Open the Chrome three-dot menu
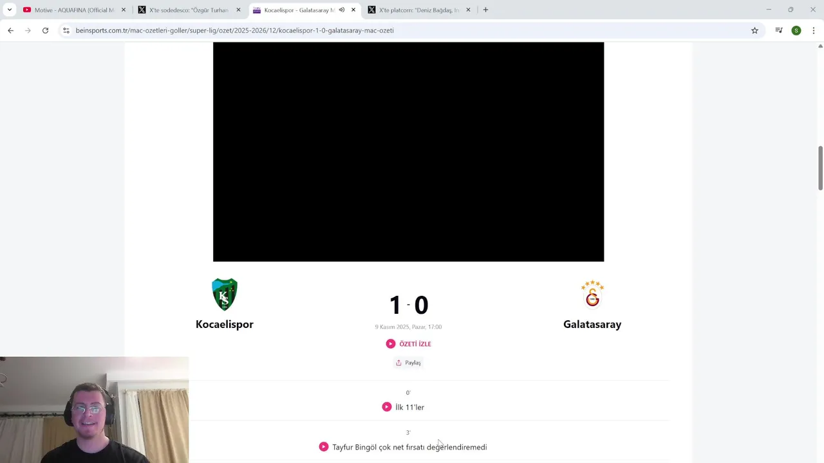824x463 pixels. point(814,30)
